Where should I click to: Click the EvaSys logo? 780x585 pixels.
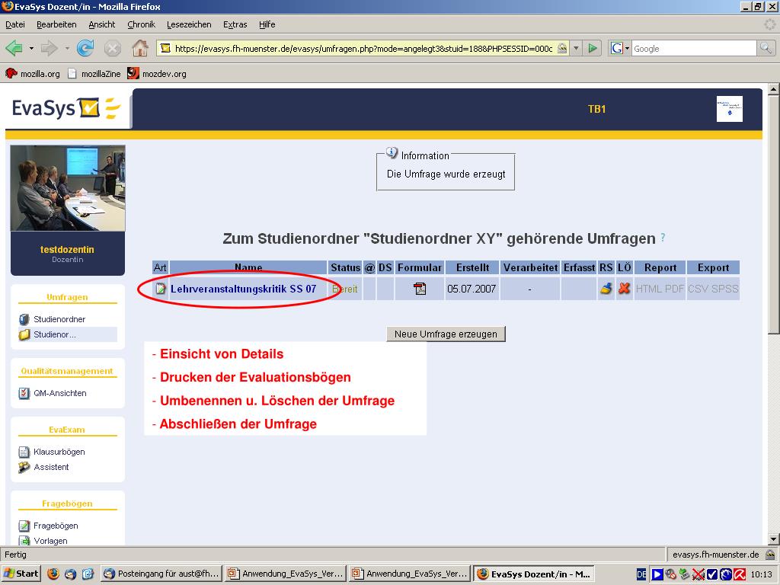[66, 108]
